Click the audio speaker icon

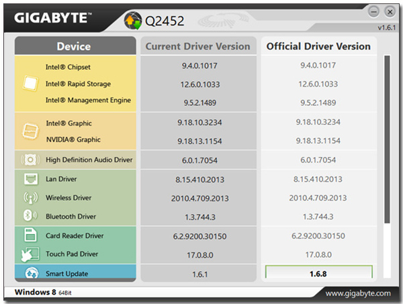point(30,160)
